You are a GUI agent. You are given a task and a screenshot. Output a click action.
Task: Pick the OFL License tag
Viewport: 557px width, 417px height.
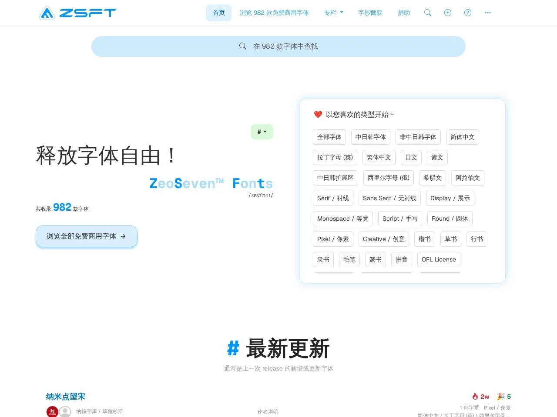click(438, 260)
